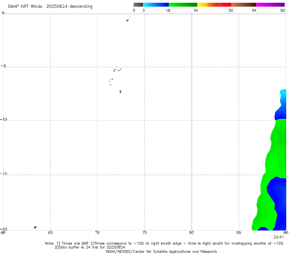Click the color bar label '64'
The height and width of the screenshot is (254, 289).
coord(254,10)
